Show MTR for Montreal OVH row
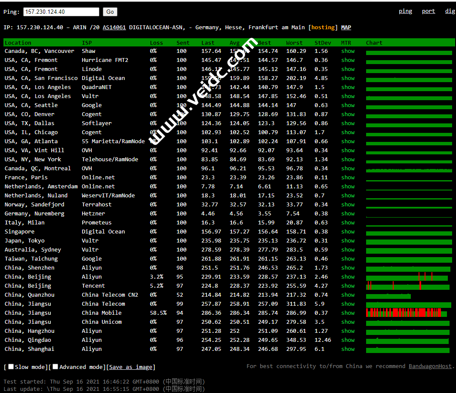The height and width of the screenshot is (393, 456). [x=348, y=168]
